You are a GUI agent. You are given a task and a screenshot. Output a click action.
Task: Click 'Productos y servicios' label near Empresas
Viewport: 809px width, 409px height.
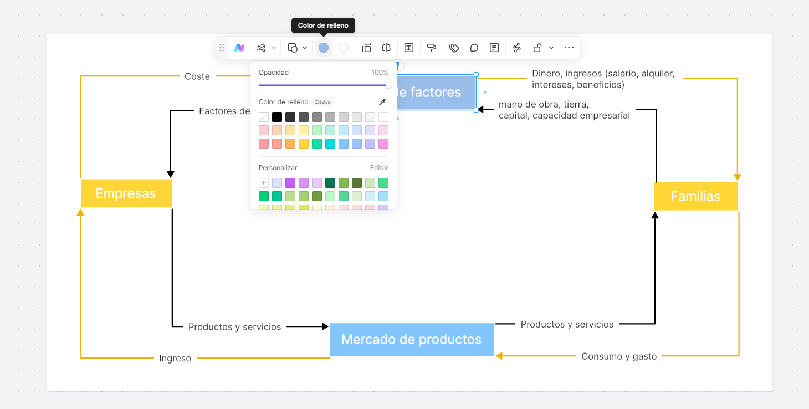click(x=235, y=327)
